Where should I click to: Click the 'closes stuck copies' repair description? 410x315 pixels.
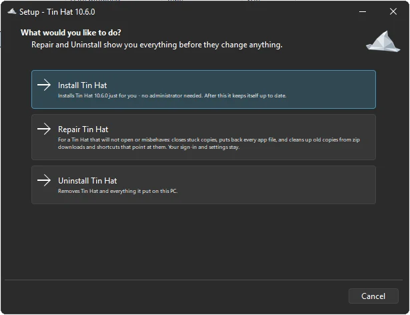pyautogui.click(x=209, y=143)
